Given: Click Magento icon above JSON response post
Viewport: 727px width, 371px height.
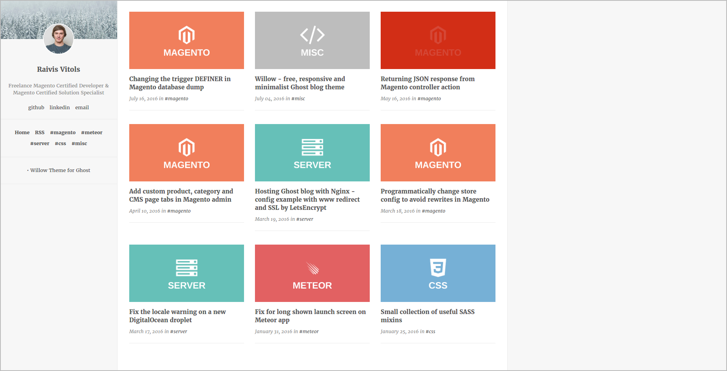Looking at the screenshot, I should 438,35.
